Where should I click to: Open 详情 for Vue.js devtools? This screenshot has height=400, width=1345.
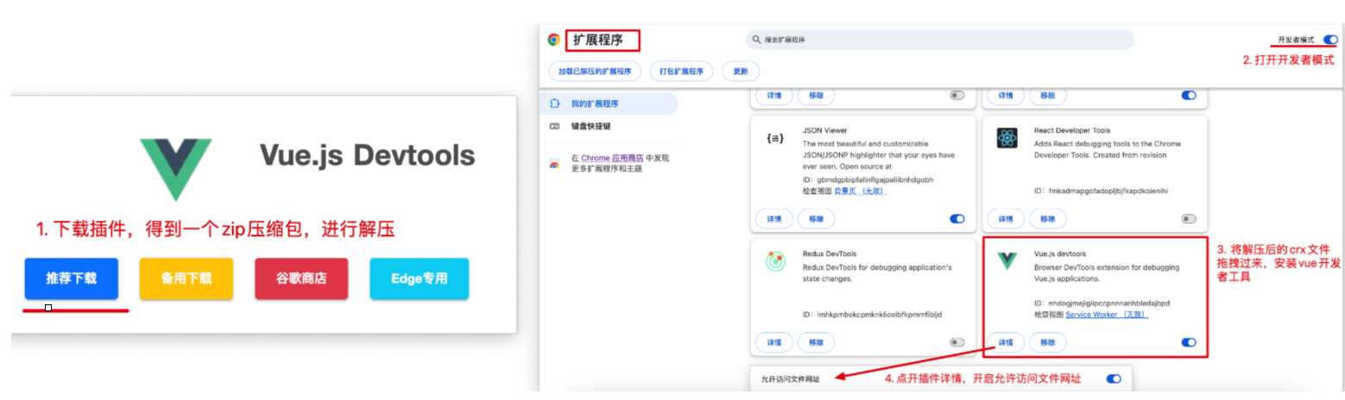click(1006, 342)
